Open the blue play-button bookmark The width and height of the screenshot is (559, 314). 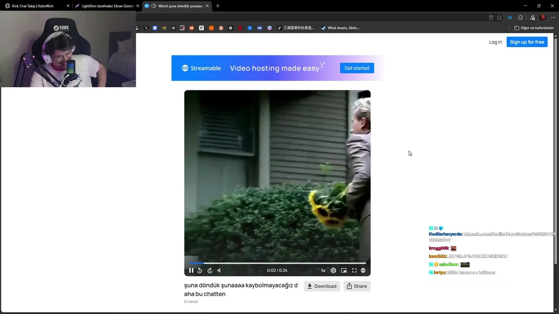coord(250,28)
